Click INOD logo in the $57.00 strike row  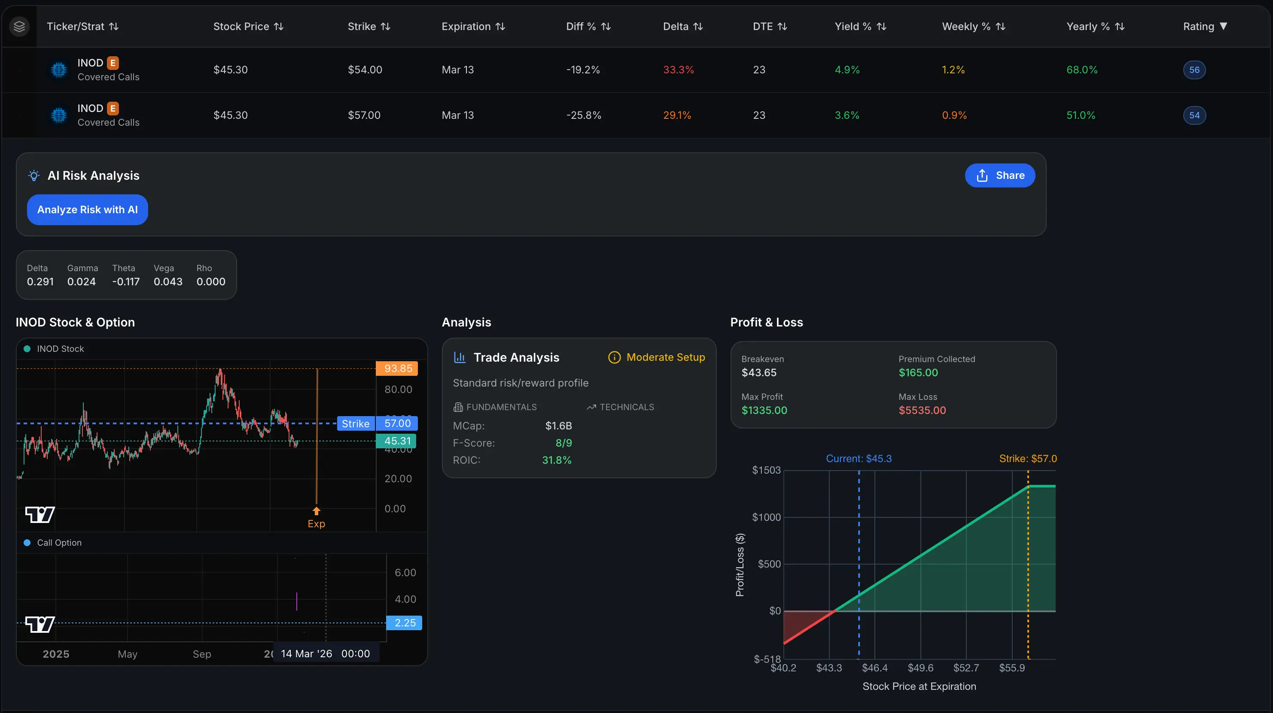click(59, 115)
